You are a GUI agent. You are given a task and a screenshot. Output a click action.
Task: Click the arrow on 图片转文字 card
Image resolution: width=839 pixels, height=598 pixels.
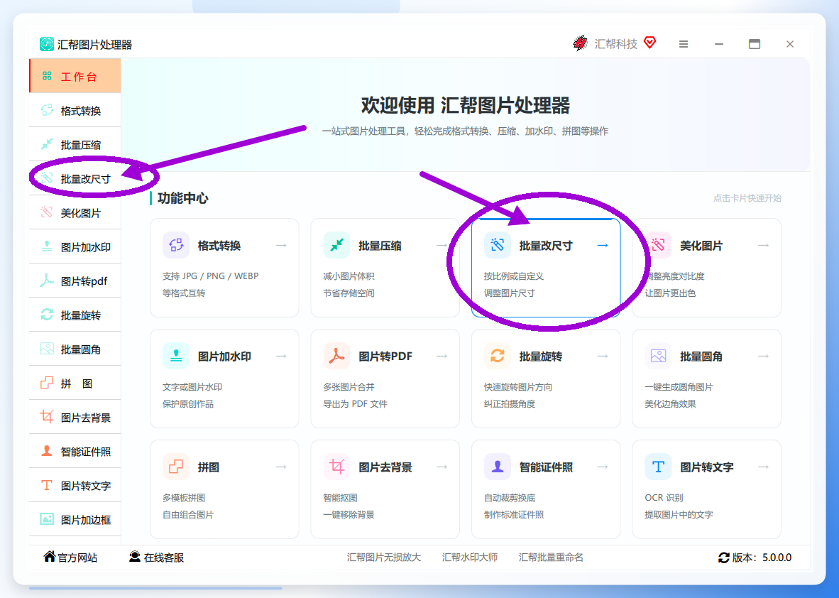coord(764,467)
